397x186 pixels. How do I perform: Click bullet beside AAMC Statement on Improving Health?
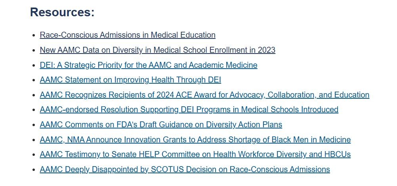coord(34,80)
